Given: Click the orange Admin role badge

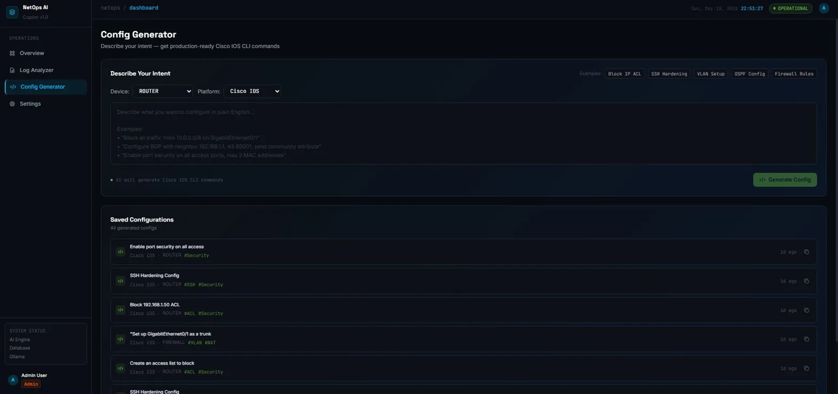Looking at the screenshot, I should tap(30, 384).
